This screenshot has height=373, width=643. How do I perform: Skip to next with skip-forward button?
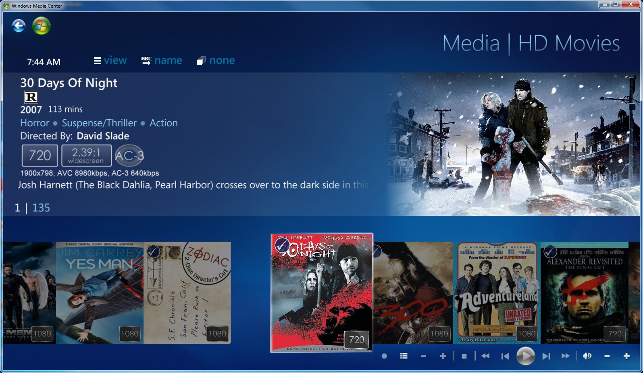(x=546, y=356)
